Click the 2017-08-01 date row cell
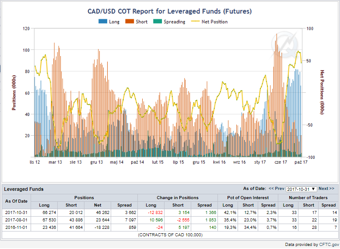The image size is (340, 249). (17, 220)
